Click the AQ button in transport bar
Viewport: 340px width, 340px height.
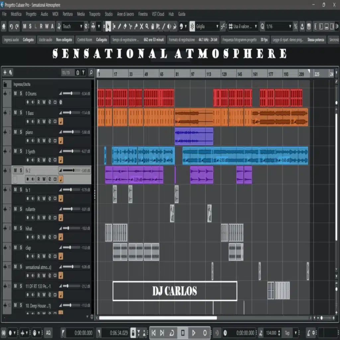(x=48, y=333)
